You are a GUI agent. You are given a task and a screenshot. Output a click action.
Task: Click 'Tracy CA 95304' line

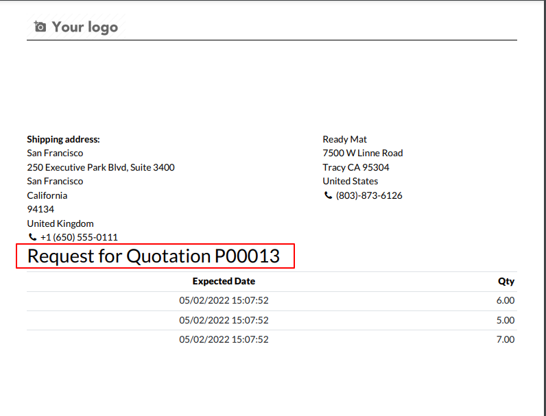tap(356, 167)
